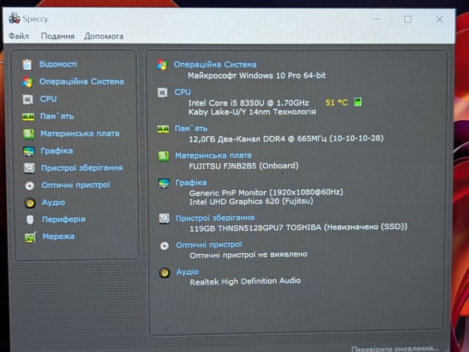Image resolution: width=469 pixels, height=352 pixels.
Task: Select Материнська плата in the sidebar
Action: [x=80, y=134]
